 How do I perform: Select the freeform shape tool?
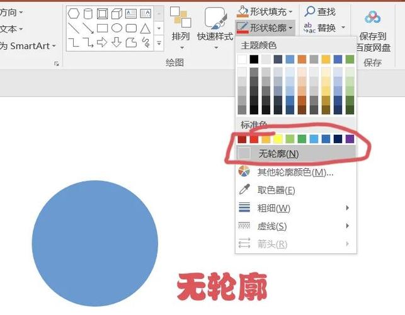coord(131,42)
